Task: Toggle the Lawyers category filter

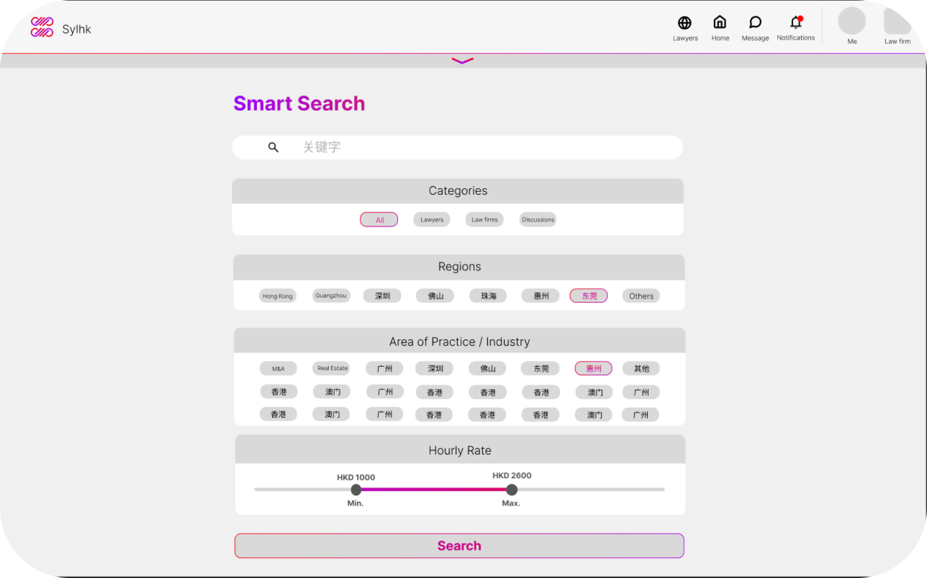Action: click(431, 220)
